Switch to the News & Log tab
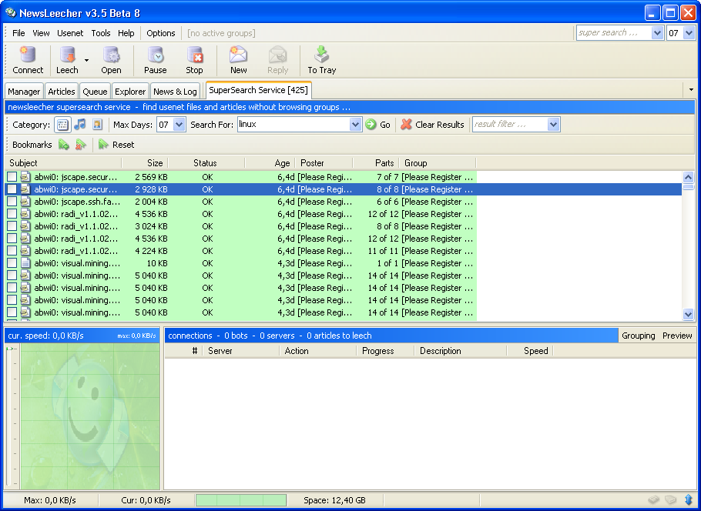The height and width of the screenshot is (511, 701). pyautogui.click(x=175, y=91)
